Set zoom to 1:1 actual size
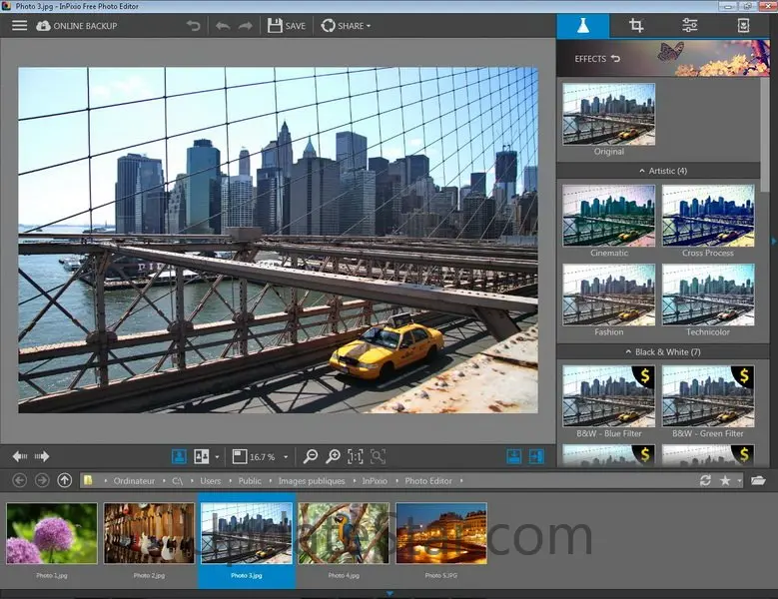The image size is (778, 599). click(x=356, y=456)
